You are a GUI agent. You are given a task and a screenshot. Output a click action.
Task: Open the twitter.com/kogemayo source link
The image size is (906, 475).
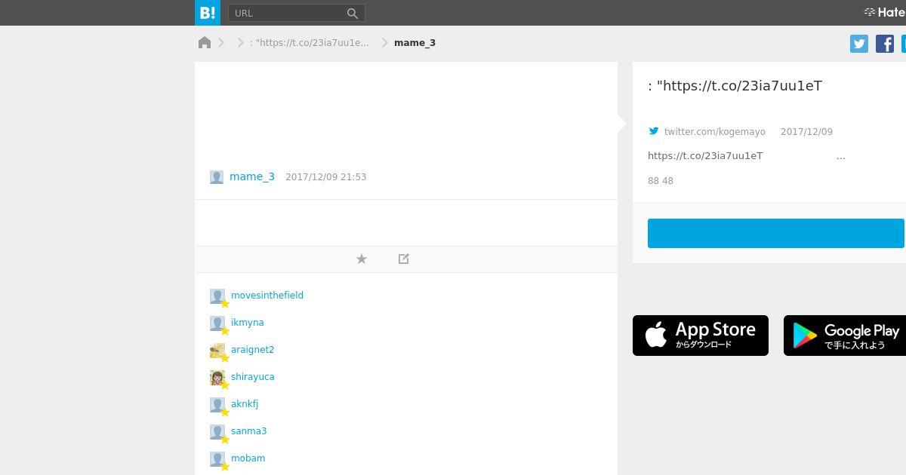[x=715, y=132]
